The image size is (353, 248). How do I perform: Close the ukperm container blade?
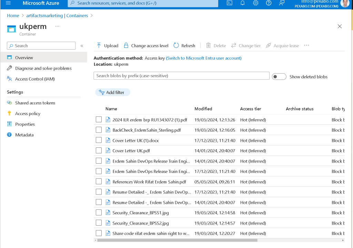pyautogui.click(x=340, y=26)
